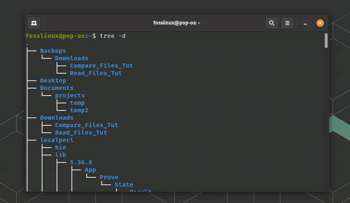Select the Prove directory name

pyautogui.click(x=109, y=177)
